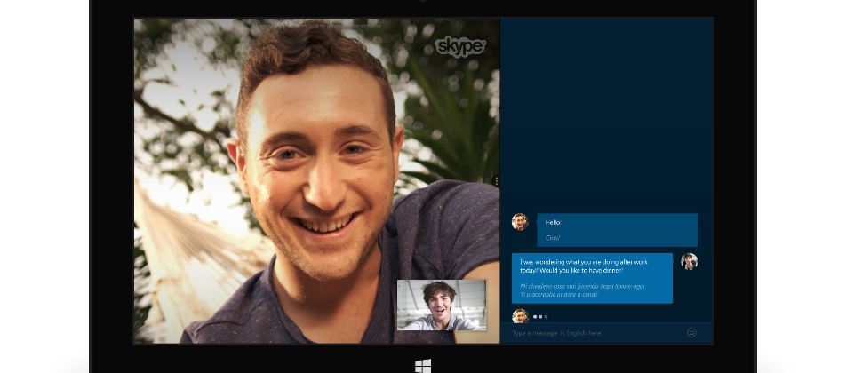Open the emoji picker smiley icon
846x373 pixels.
point(691,333)
